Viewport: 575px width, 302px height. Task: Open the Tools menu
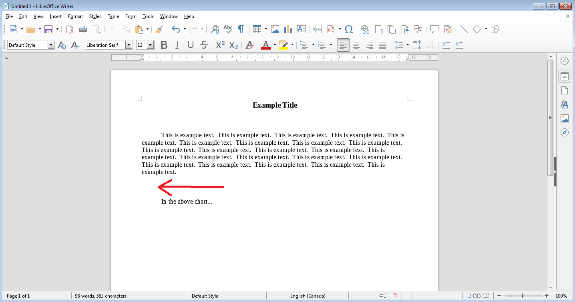coord(148,16)
